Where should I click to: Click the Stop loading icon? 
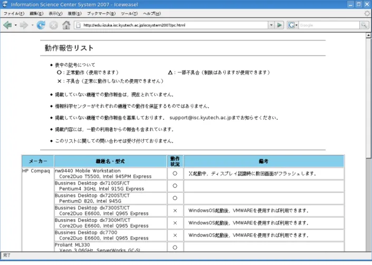tap(54, 25)
